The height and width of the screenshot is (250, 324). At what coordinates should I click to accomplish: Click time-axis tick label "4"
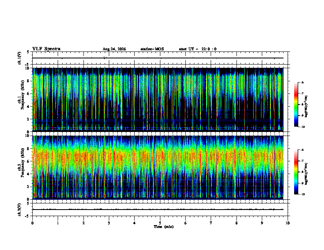[135, 223]
